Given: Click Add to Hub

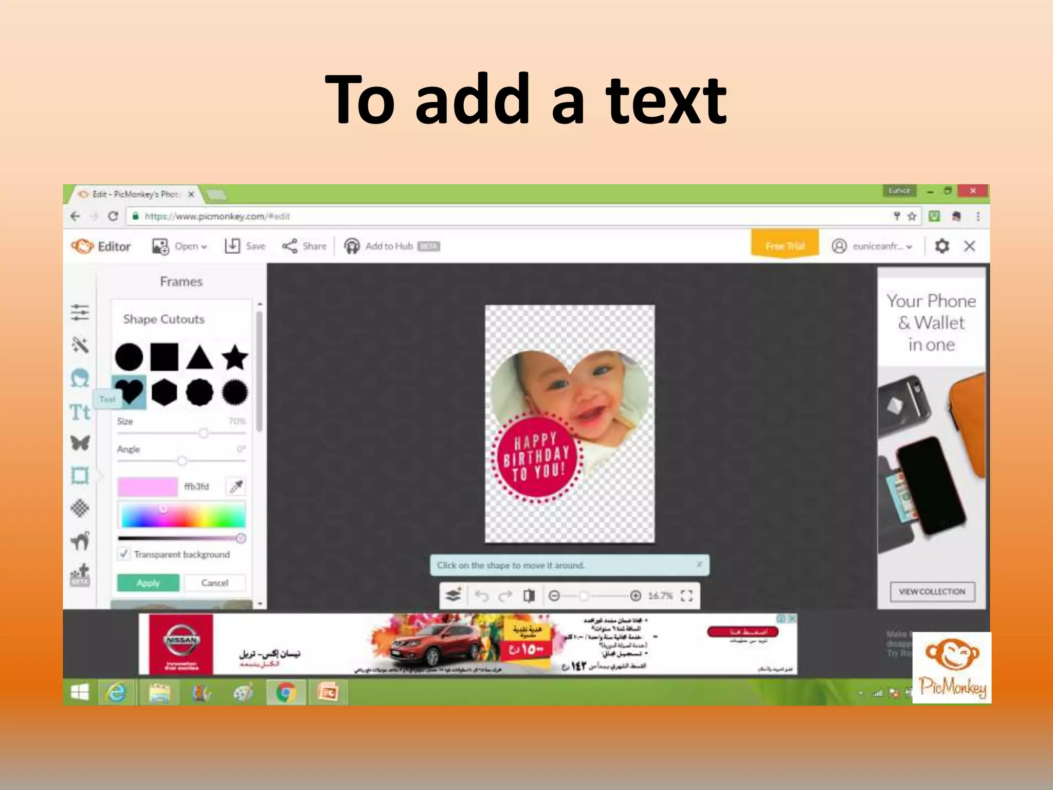Looking at the screenshot, I should 392,246.
